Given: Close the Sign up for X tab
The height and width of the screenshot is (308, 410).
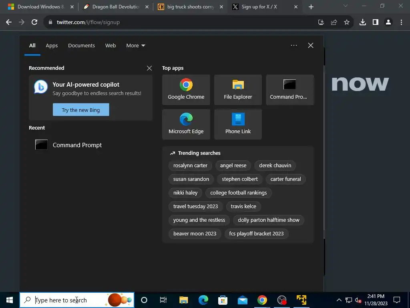Looking at the screenshot, I should tap(296, 7).
